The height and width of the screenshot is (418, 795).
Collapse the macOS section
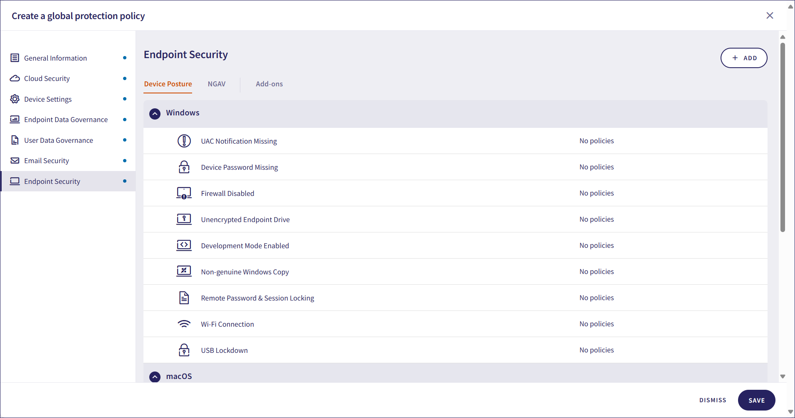[x=155, y=376]
